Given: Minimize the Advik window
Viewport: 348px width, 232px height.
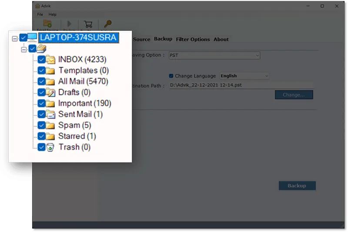Looking at the screenshot, I should point(308,6).
